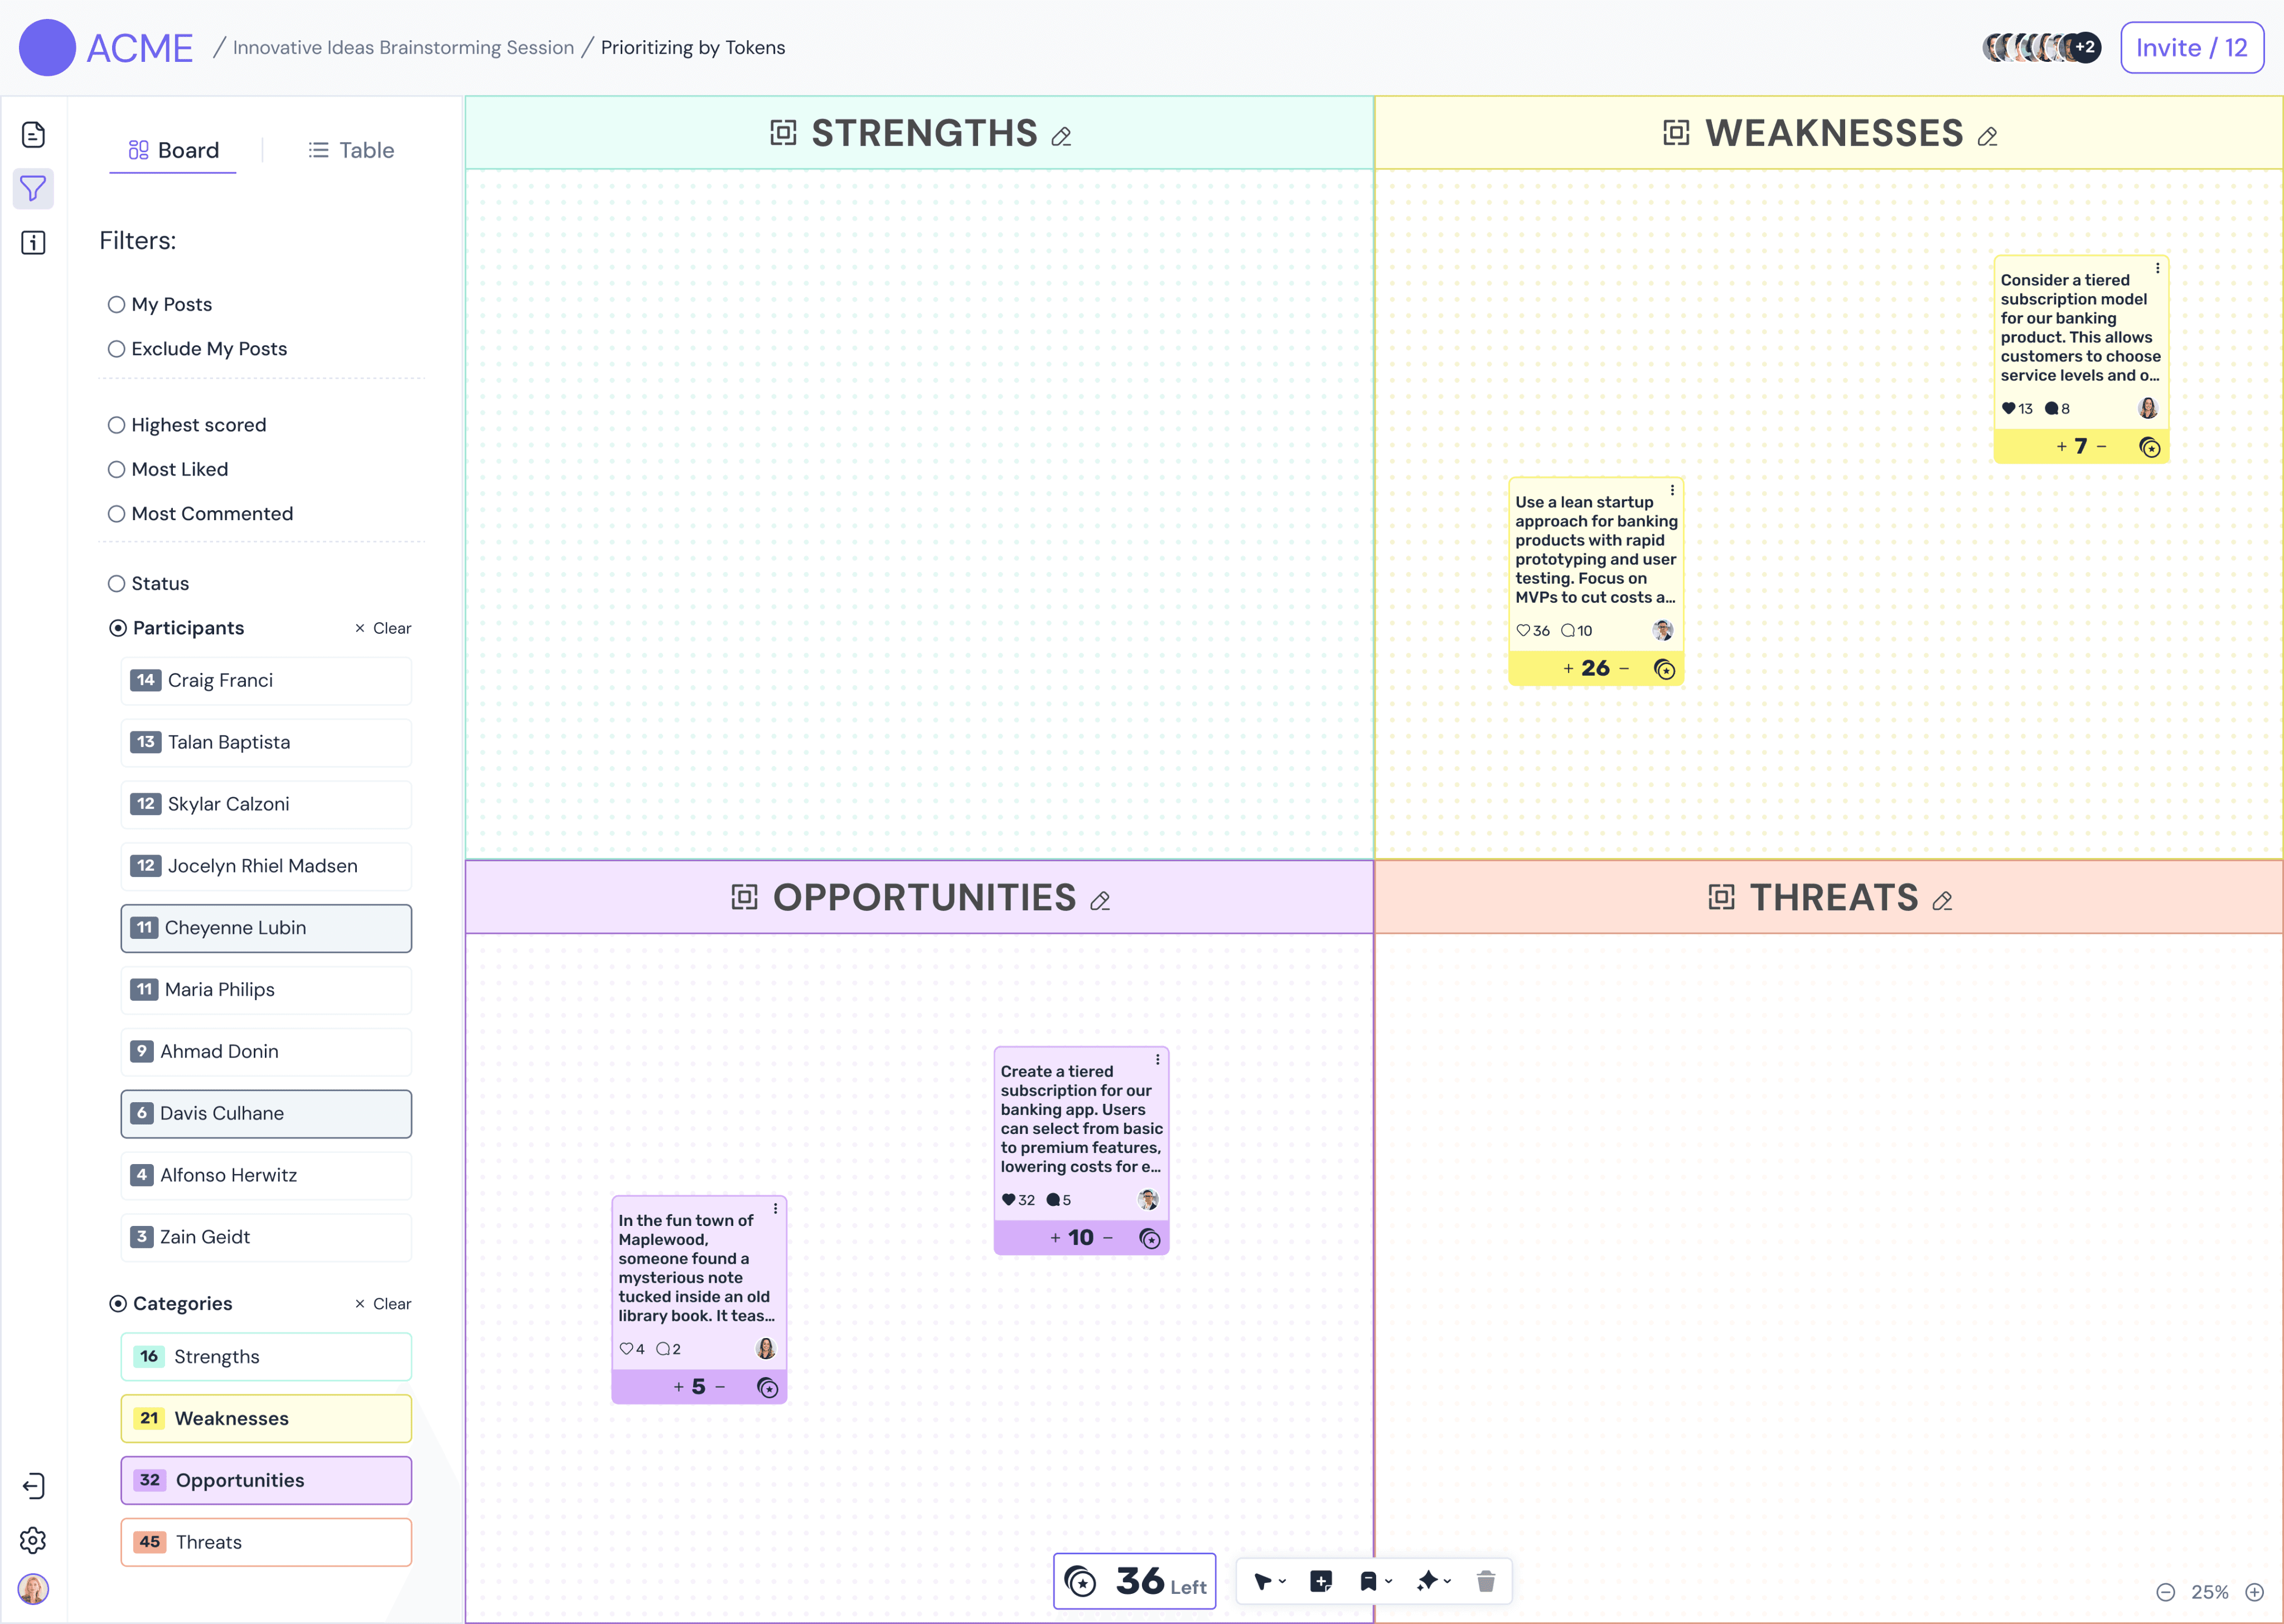
Task: Click the info panel icon in sidebar
Action: (33, 242)
